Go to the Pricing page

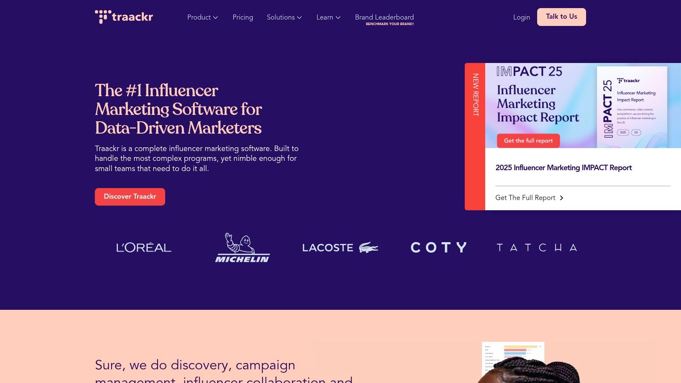(x=243, y=17)
